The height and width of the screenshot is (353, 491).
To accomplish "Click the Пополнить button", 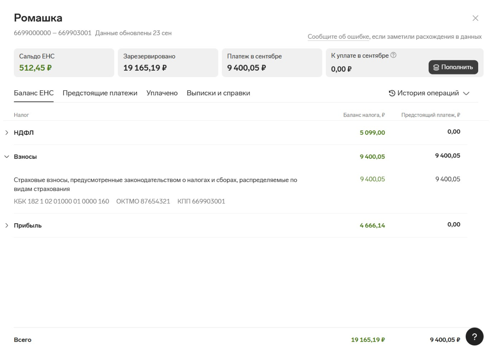I will point(453,67).
